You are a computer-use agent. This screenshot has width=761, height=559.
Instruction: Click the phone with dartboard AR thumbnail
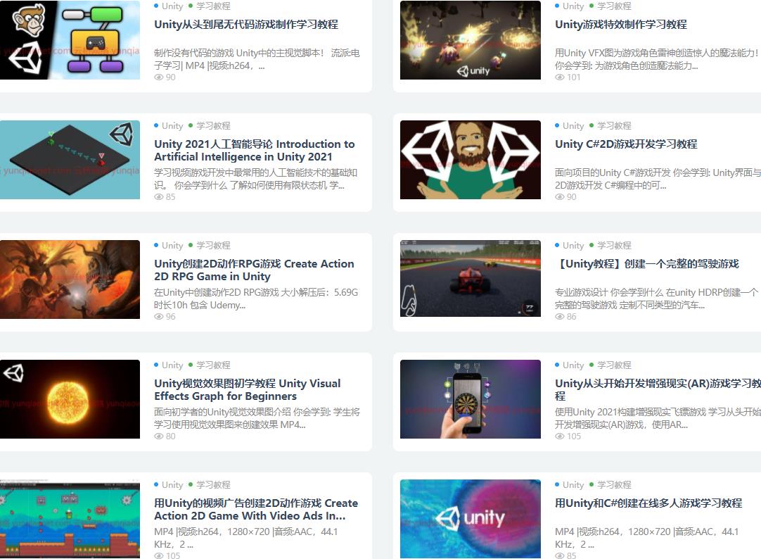471,399
